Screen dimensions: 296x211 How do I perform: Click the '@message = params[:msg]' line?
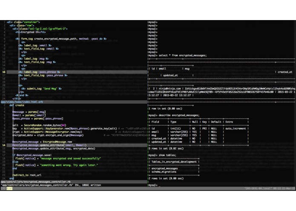(x=29, y=112)
